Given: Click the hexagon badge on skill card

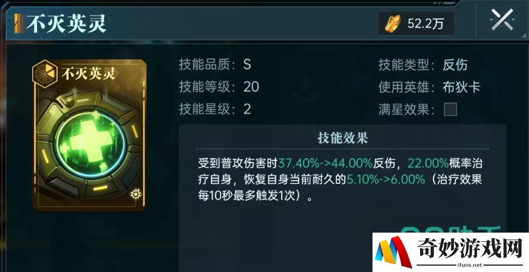Looking at the screenshot, I should (x=44, y=73).
